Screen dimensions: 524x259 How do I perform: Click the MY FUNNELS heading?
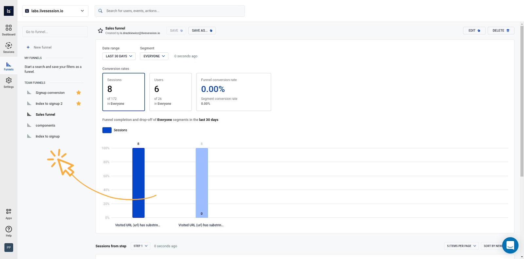(x=33, y=58)
